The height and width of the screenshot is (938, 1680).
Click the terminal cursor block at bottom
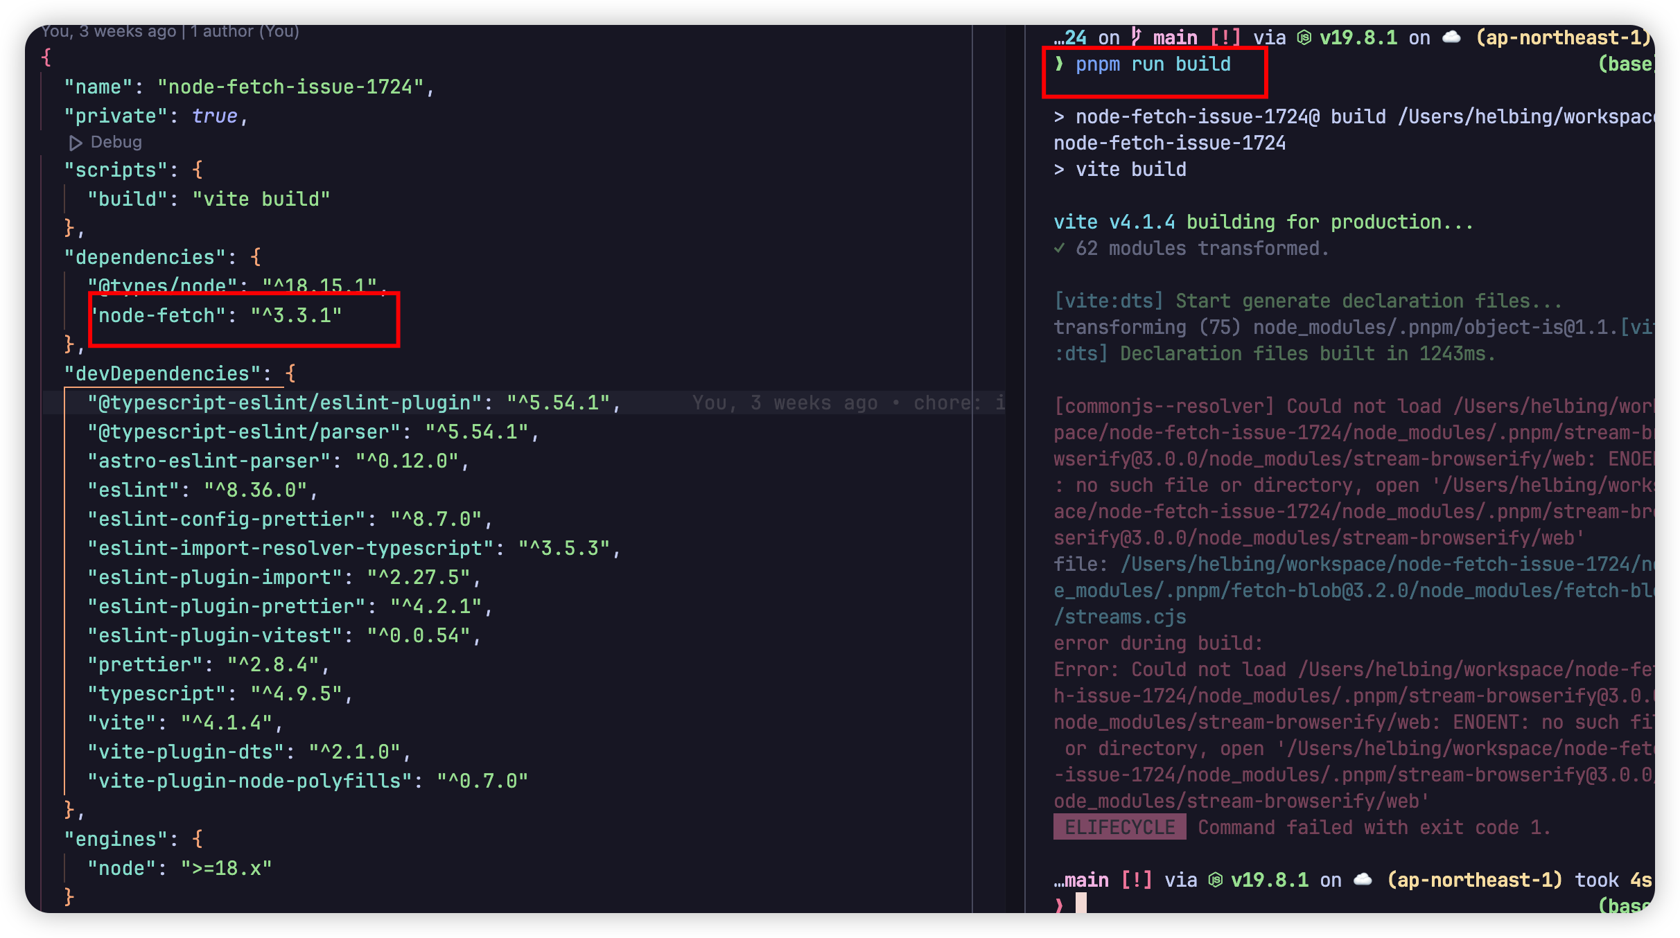1080,903
